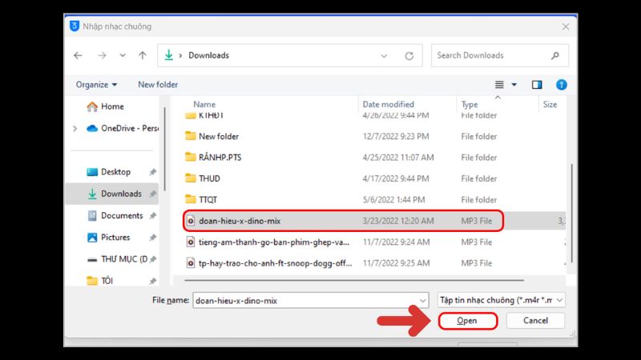The width and height of the screenshot is (641, 360).
Task: Go to Documents in the sidebar
Action: [122, 215]
